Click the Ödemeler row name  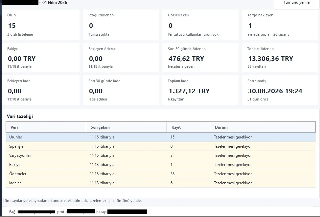click(18, 174)
